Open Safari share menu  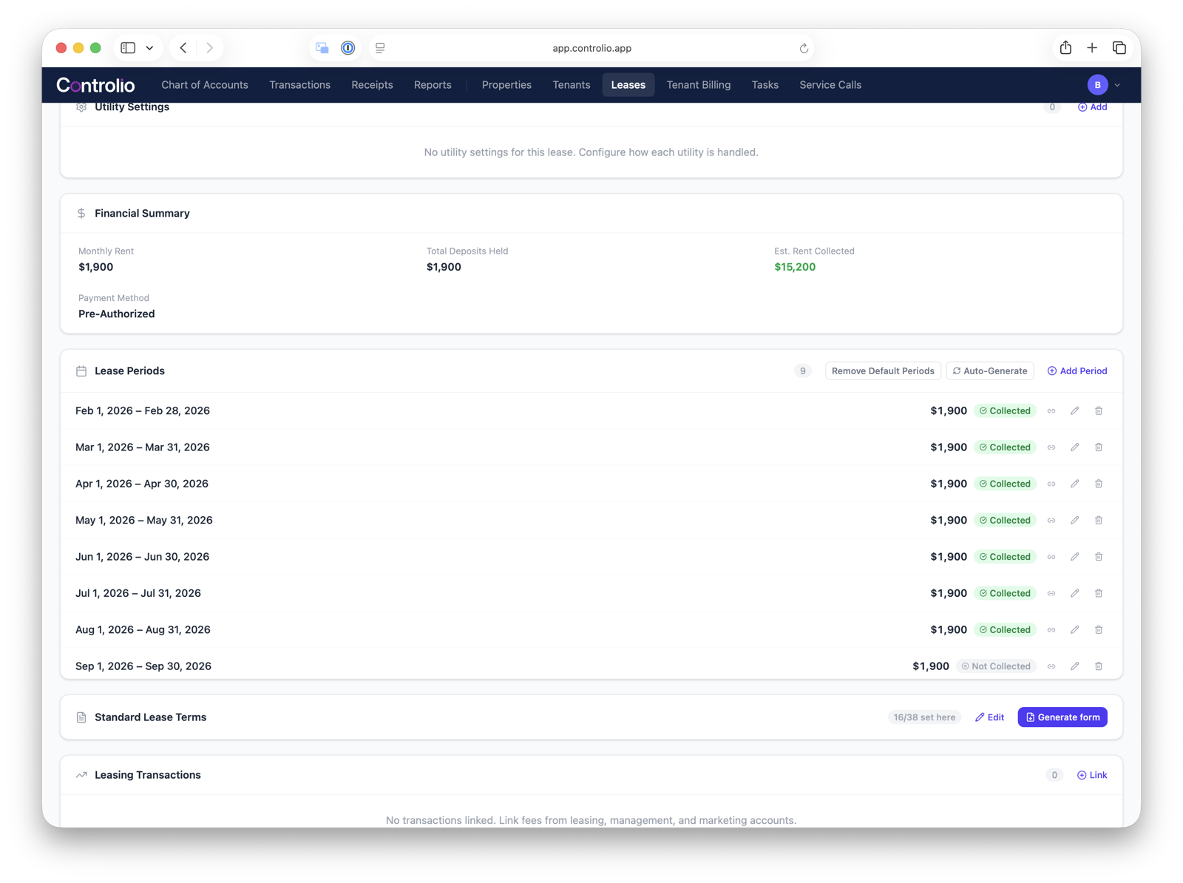pyautogui.click(x=1065, y=48)
